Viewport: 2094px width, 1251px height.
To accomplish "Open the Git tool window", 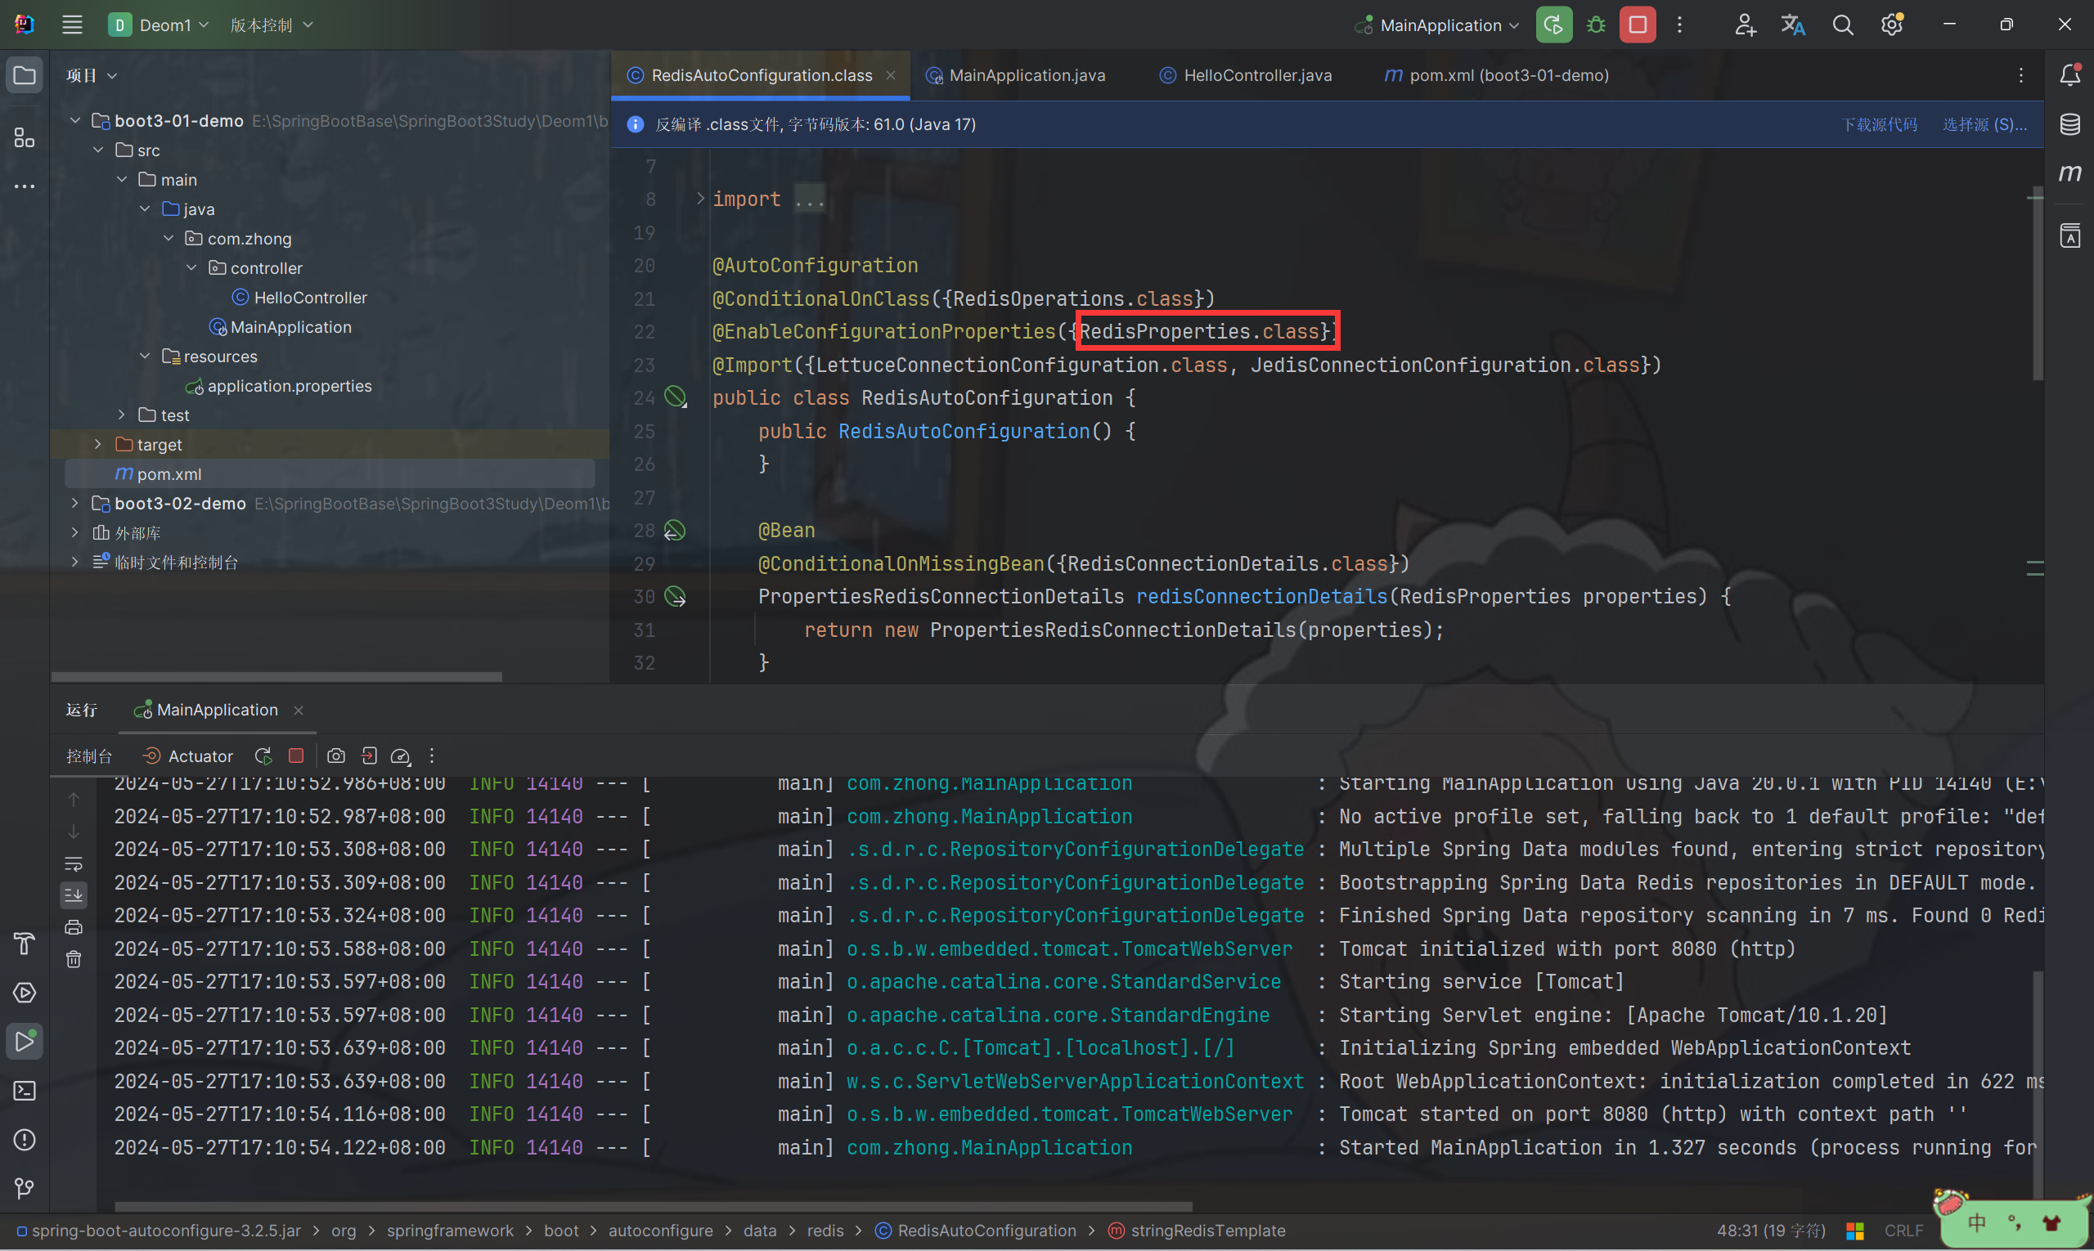I will [x=25, y=1189].
